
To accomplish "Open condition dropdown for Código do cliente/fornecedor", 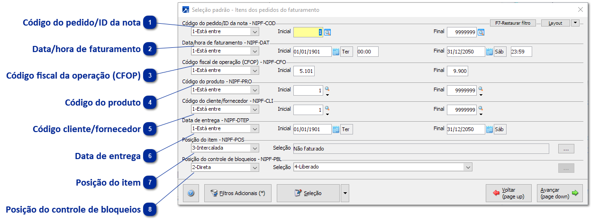I will point(254,109).
